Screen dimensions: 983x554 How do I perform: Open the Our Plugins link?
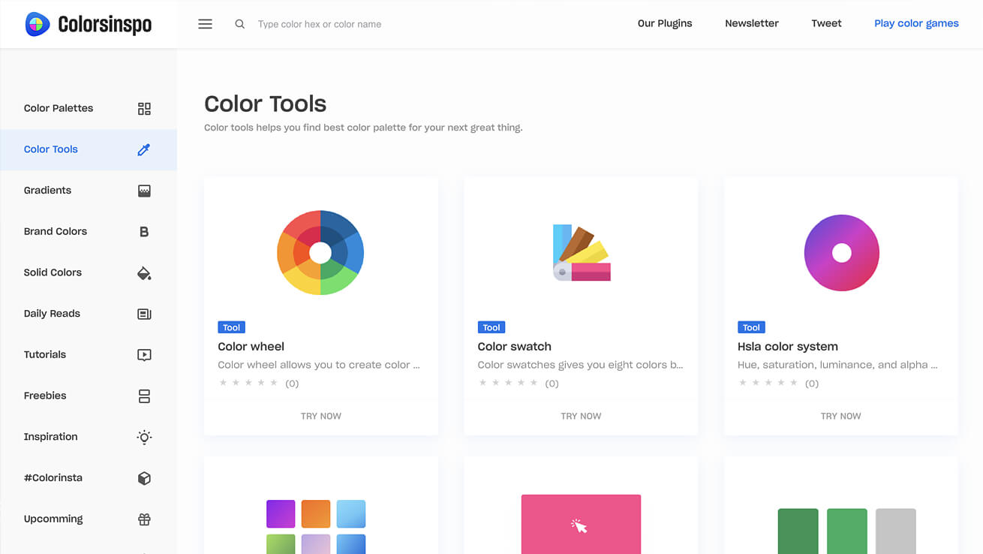664,23
